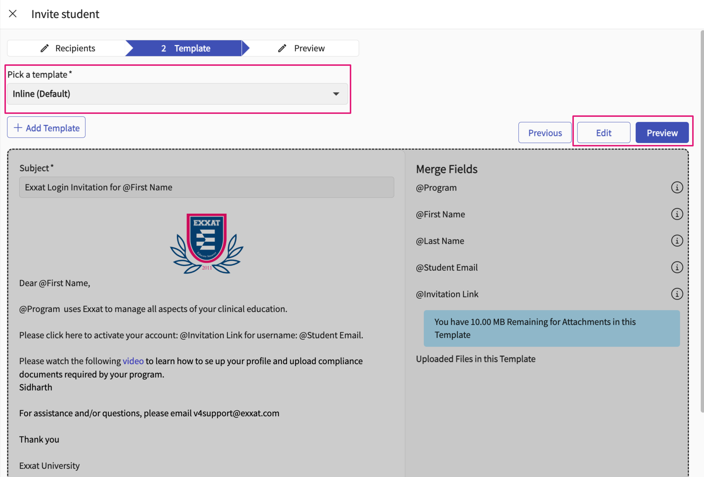The width and height of the screenshot is (704, 477).
Task: Click the Exxat shield logo image
Action: click(x=207, y=243)
